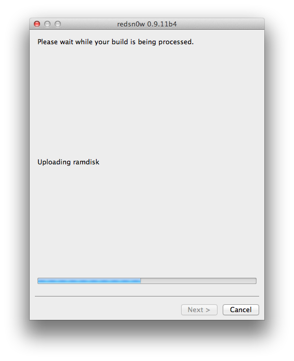Click the leading edge of the blue progress fill

140,281
